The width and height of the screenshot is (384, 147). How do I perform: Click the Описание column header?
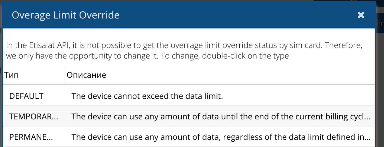pos(86,75)
